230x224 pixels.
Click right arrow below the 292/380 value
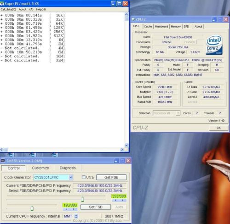(122, 200)
